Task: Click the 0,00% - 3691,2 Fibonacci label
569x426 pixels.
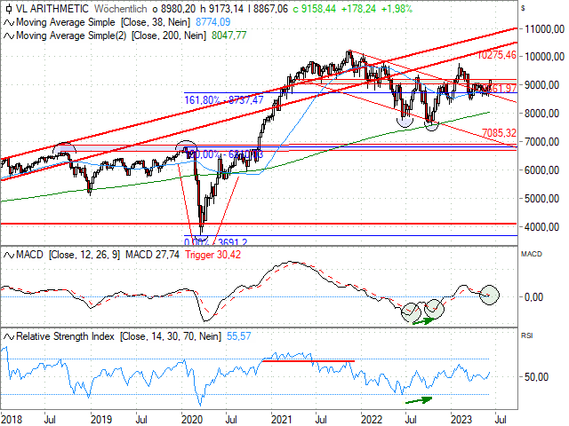Action: pos(216,242)
